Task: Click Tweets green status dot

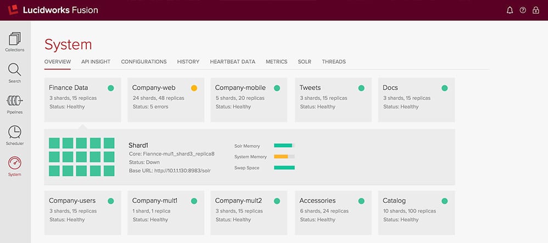Action: [x=361, y=88]
